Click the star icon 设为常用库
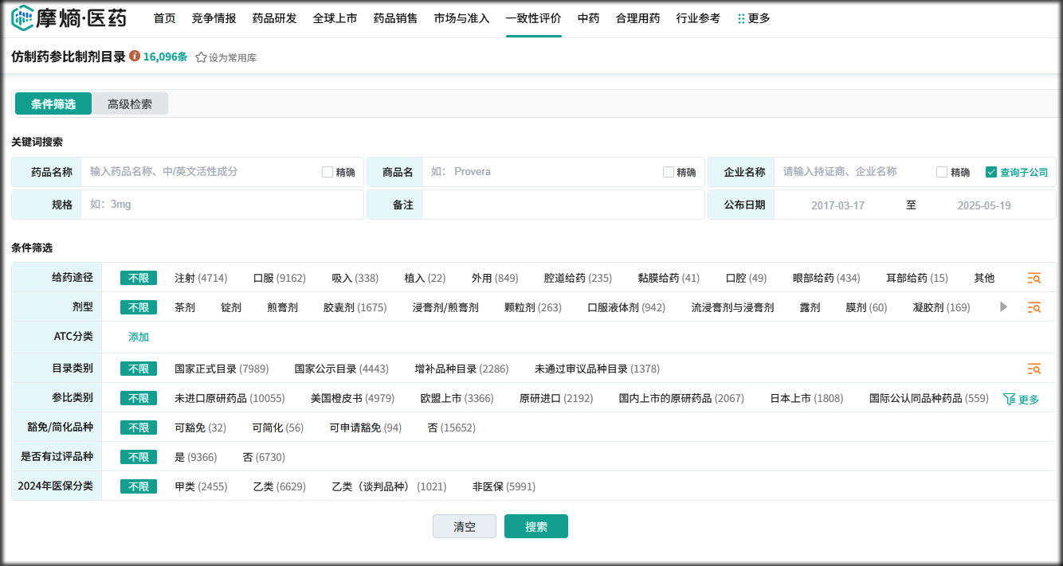This screenshot has height=566, width=1063. (x=201, y=57)
